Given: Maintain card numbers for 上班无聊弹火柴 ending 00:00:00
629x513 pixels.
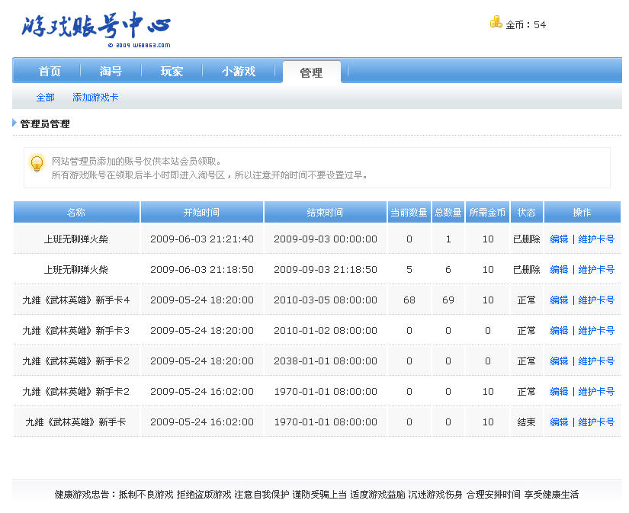Looking at the screenshot, I should pos(596,239).
